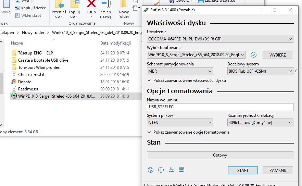Viewport: 302px width, 186px height.
Task: Click Kopiuj do icon in Explorer ribbon
Action: [74, 4]
